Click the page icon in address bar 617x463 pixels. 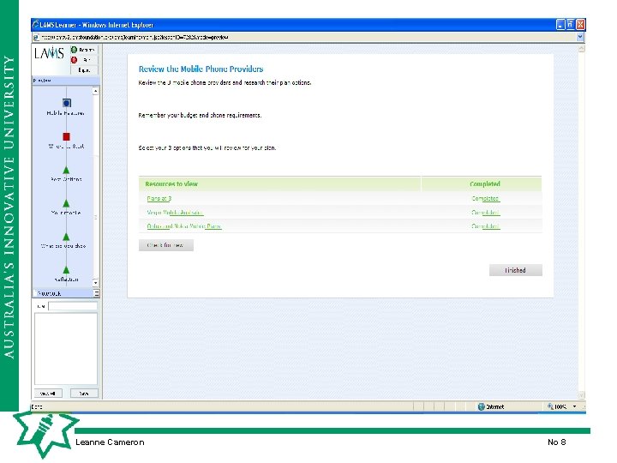coord(36,38)
